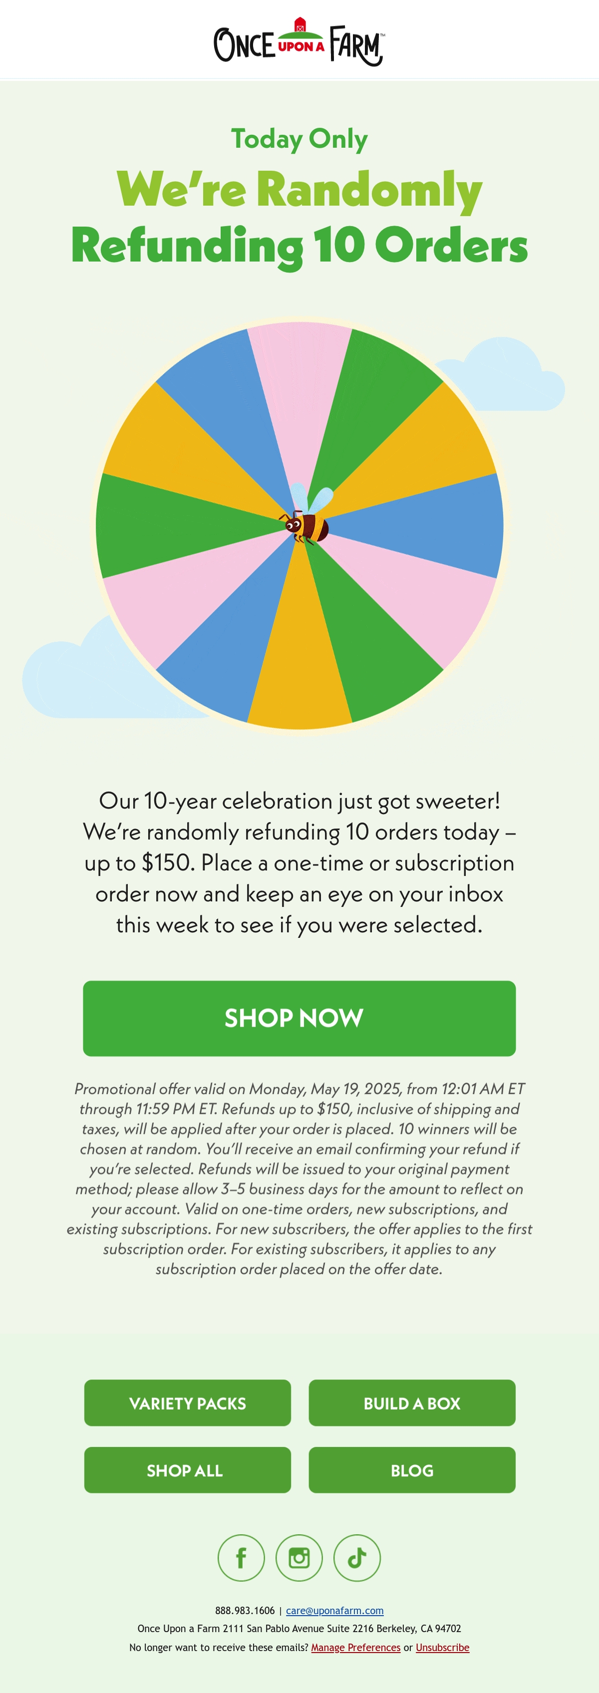Go to SHOP ALL
The width and height of the screenshot is (599, 1693).
point(187,1469)
